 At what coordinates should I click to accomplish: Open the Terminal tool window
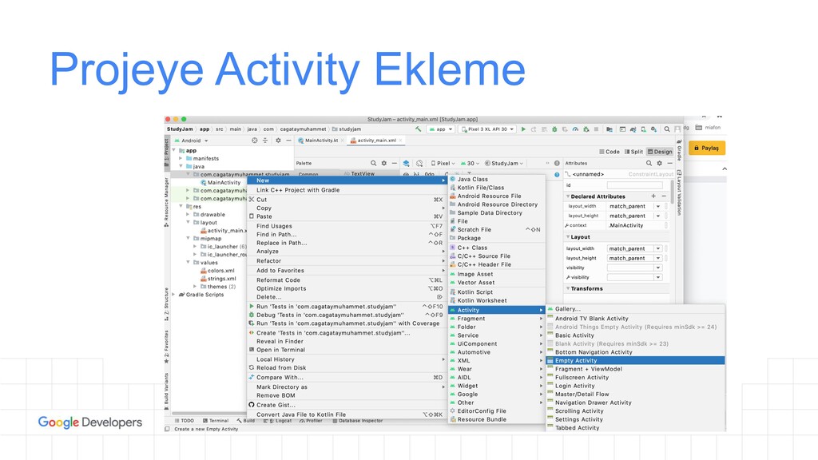point(216,420)
